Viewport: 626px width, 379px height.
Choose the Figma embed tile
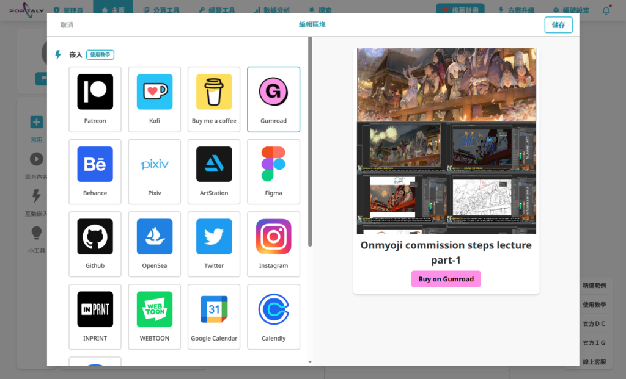[x=273, y=171]
